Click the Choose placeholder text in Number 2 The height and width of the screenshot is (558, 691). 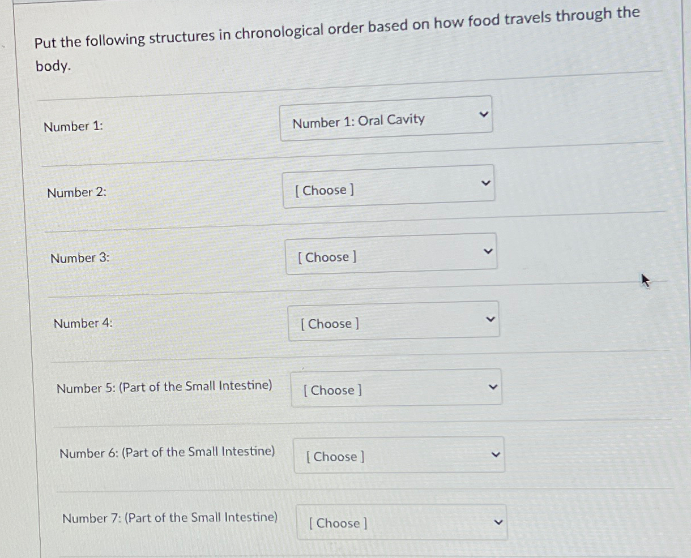point(323,190)
